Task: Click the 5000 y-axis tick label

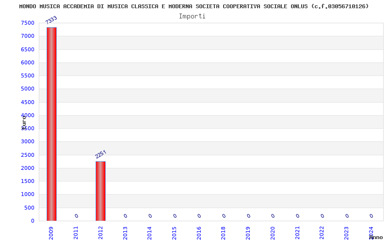Action: point(28,89)
